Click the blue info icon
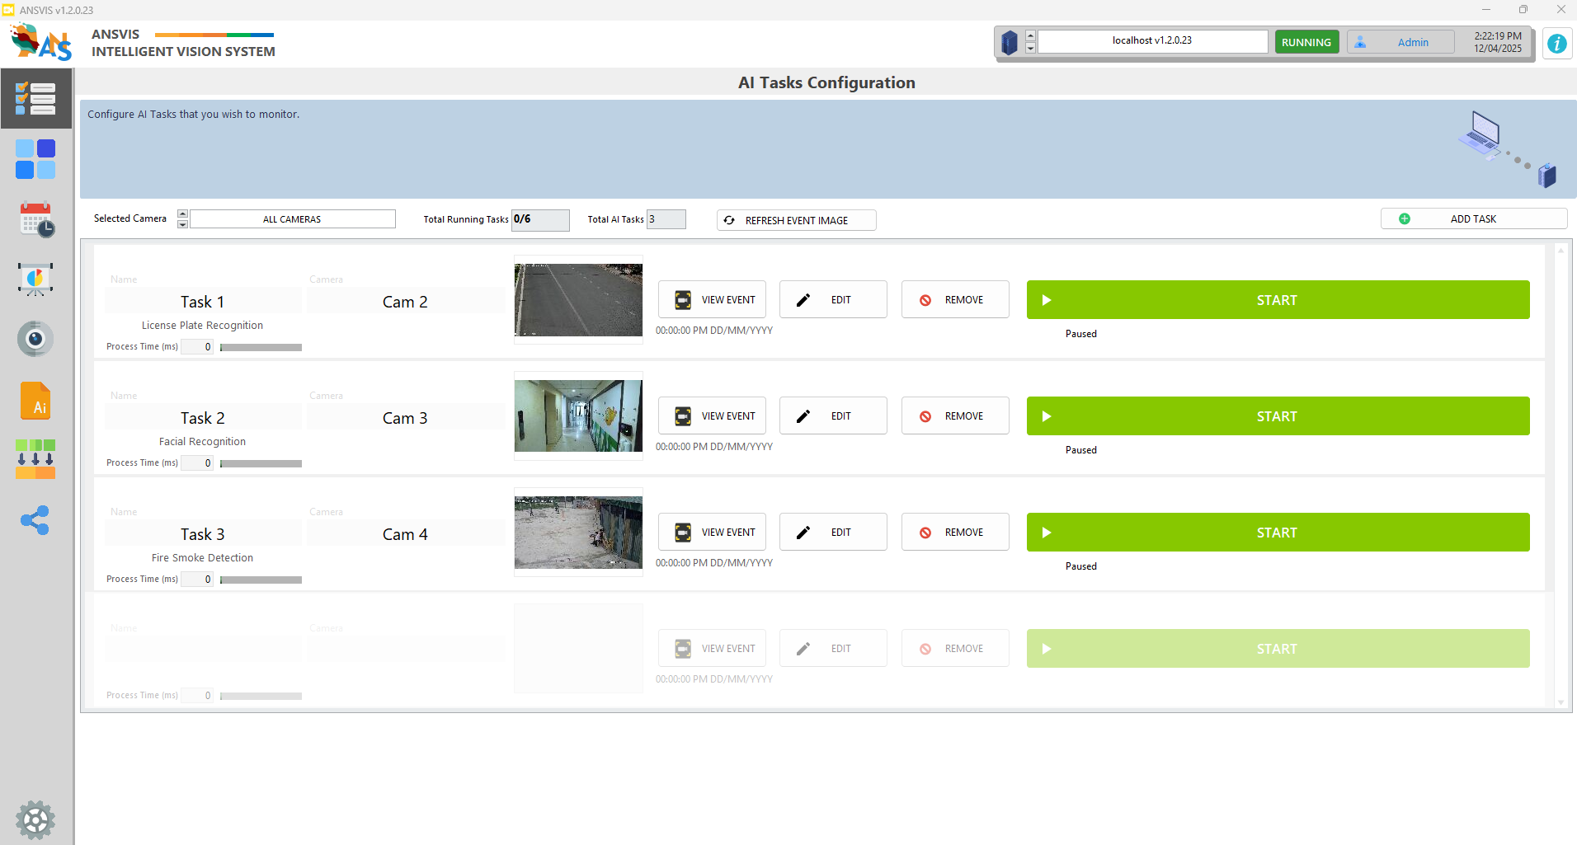 tap(1556, 44)
